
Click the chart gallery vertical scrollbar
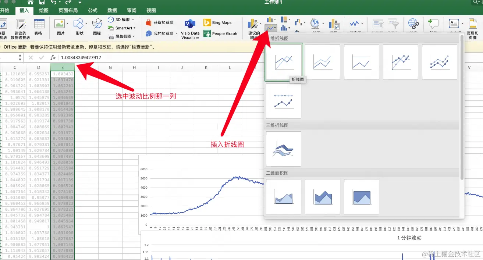(462, 108)
